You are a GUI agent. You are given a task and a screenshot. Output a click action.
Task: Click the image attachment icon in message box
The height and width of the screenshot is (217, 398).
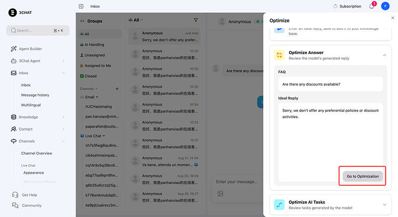pos(220,194)
